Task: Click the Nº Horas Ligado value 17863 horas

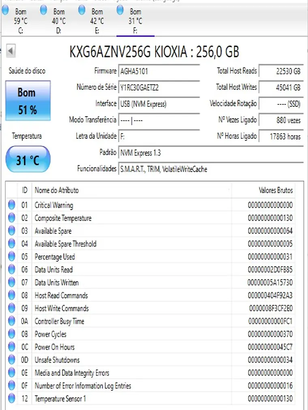Action: point(281,136)
